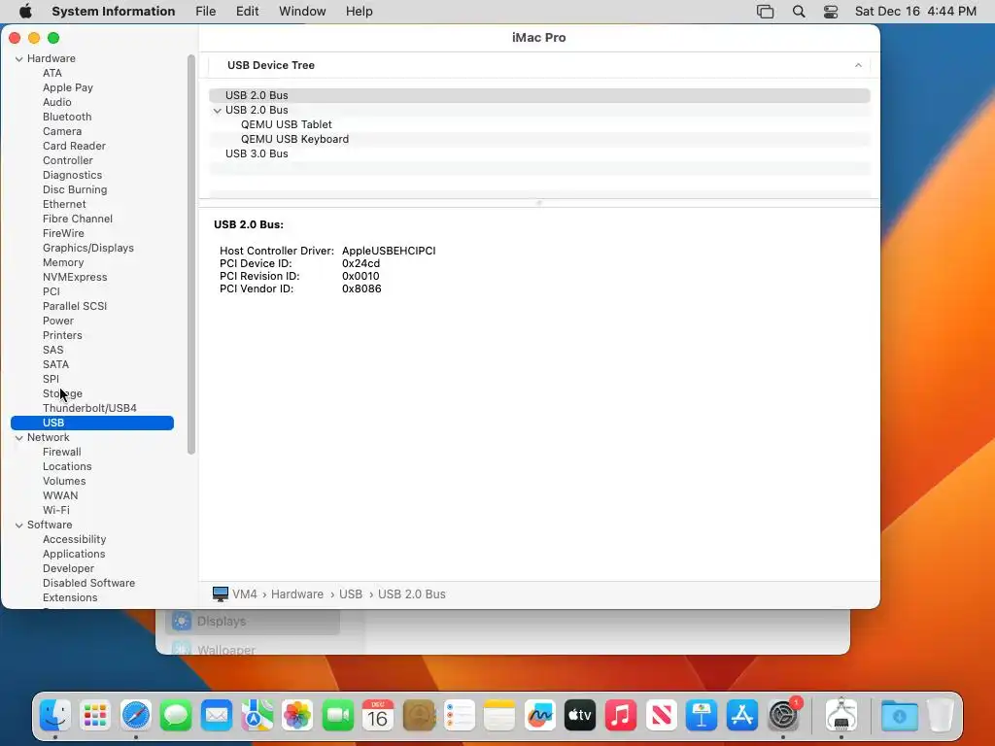Select Displays in System Settings window

click(253, 621)
